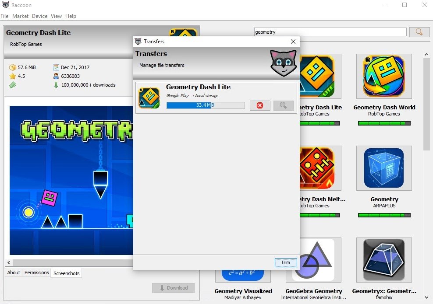Open the Help menu
This screenshot has width=433, height=304.
71,16
